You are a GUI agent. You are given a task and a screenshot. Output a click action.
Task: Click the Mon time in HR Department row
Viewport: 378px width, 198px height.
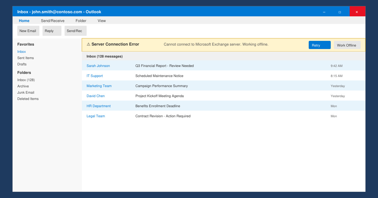(x=334, y=106)
